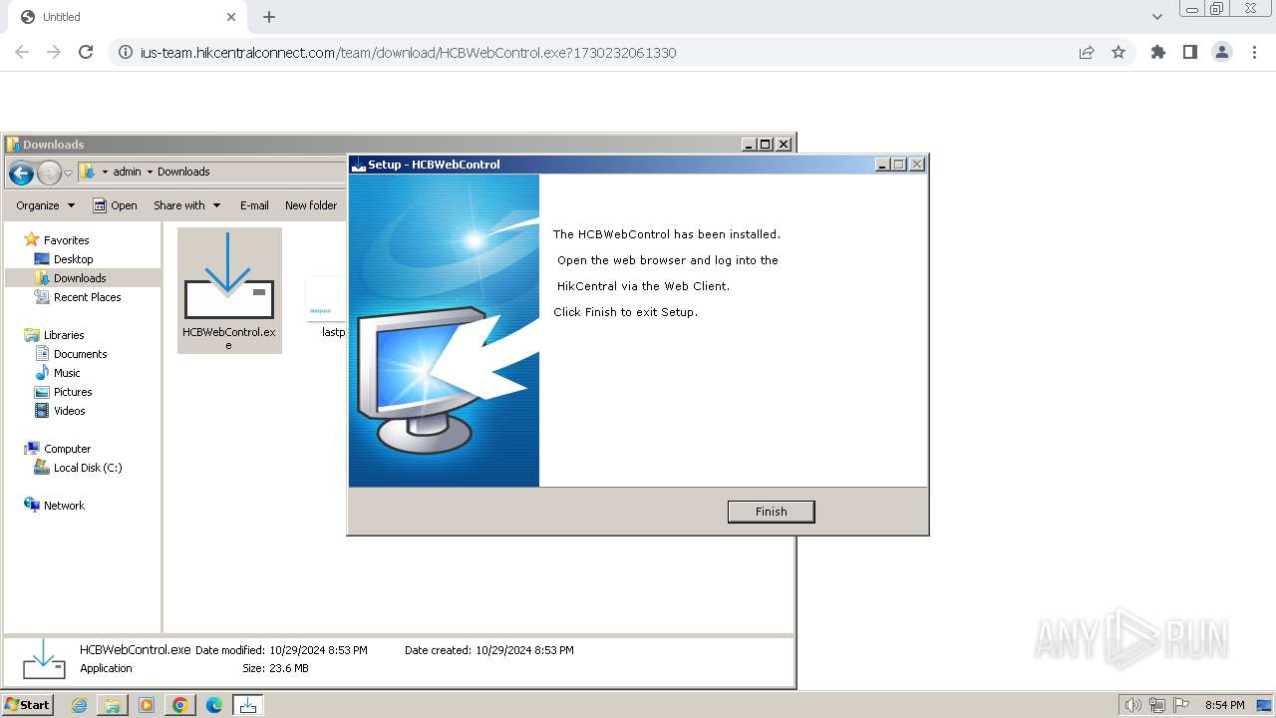Bookmark this page with star icon
The width and height of the screenshot is (1276, 718).
coord(1118,52)
